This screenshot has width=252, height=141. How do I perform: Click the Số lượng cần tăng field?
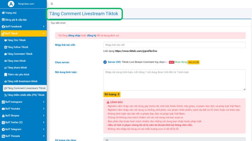(175, 139)
